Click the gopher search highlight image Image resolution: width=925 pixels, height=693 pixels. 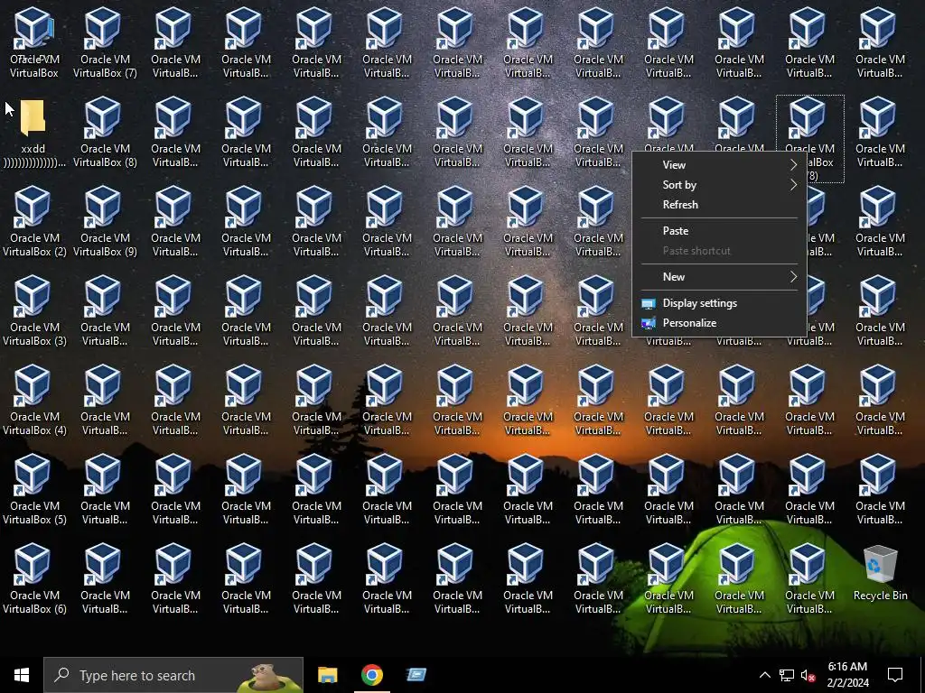tap(268, 677)
